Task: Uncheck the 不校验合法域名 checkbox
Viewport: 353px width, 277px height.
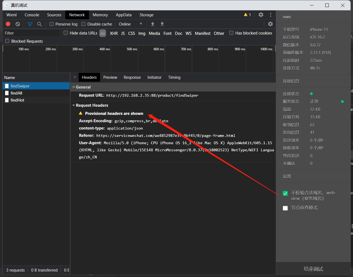Action: (x=285, y=193)
